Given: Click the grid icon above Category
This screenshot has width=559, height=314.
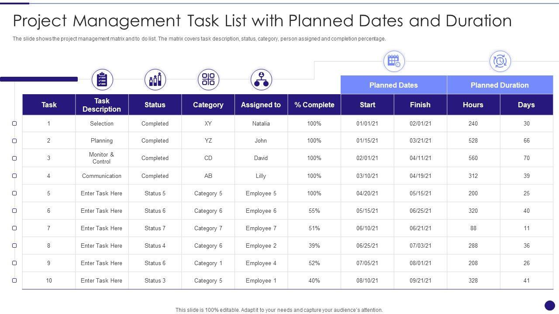Looking at the screenshot, I should [208, 79].
